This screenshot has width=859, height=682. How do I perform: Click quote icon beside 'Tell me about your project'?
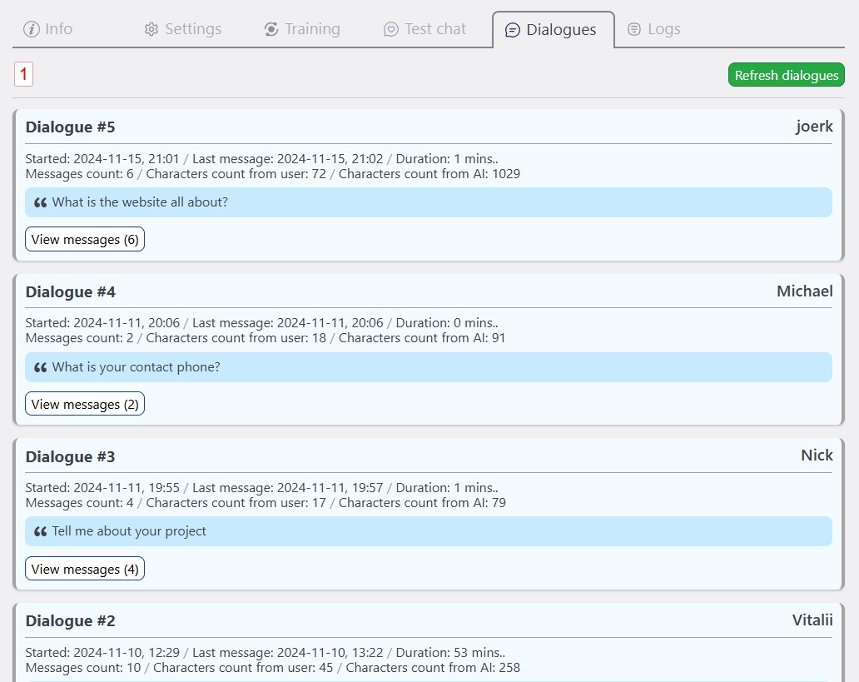[x=41, y=531]
